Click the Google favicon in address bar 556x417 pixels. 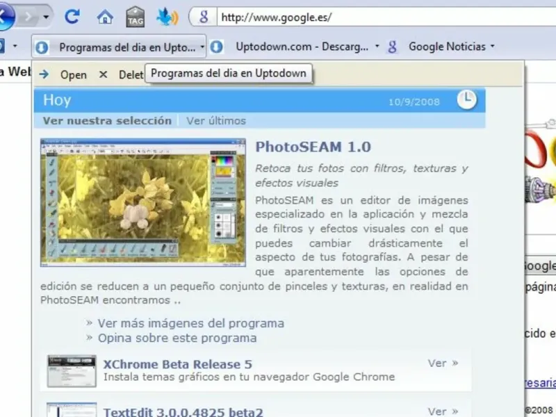[204, 17]
